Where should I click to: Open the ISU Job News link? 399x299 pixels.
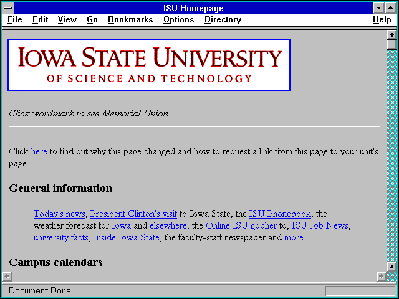[320, 225]
